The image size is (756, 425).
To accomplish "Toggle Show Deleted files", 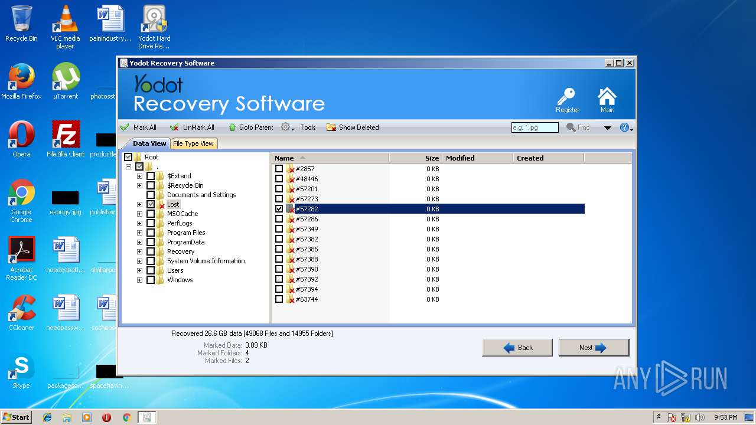I will pyautogui.click(x=353, y=127).
